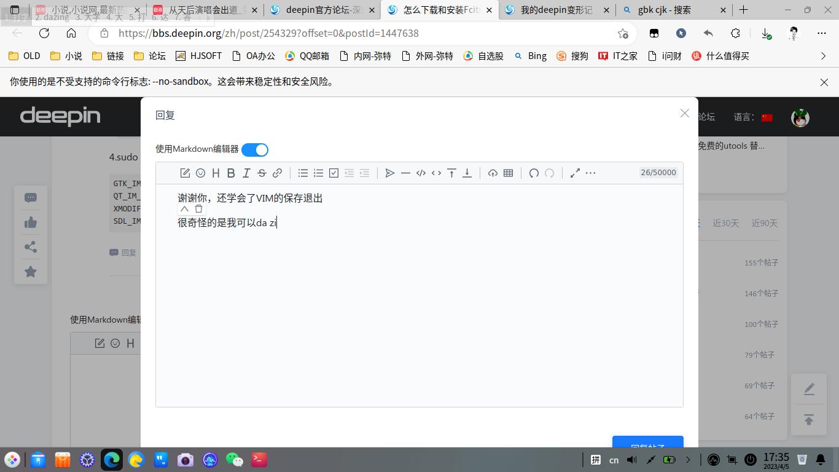Reload the current page

coord(44,33)
